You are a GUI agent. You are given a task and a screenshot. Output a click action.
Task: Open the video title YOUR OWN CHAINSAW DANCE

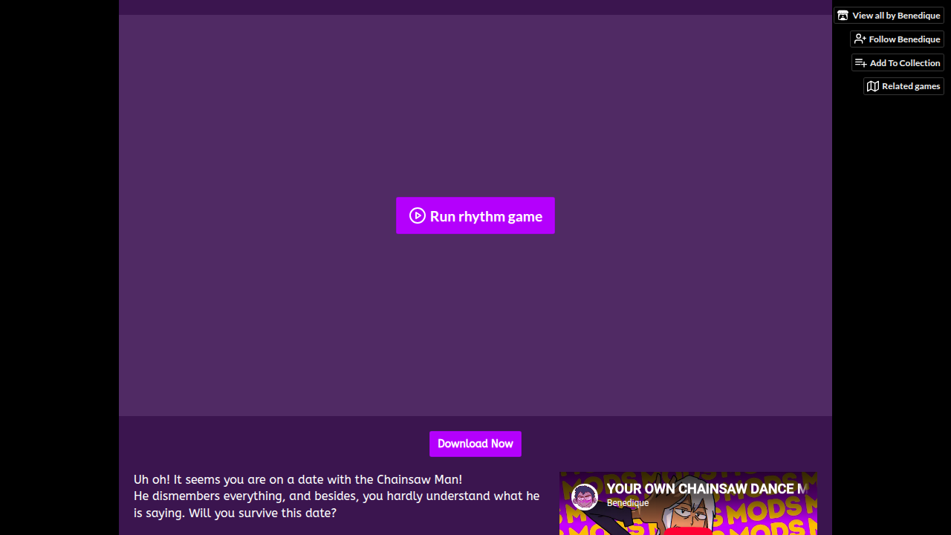[x=707, y=489]
